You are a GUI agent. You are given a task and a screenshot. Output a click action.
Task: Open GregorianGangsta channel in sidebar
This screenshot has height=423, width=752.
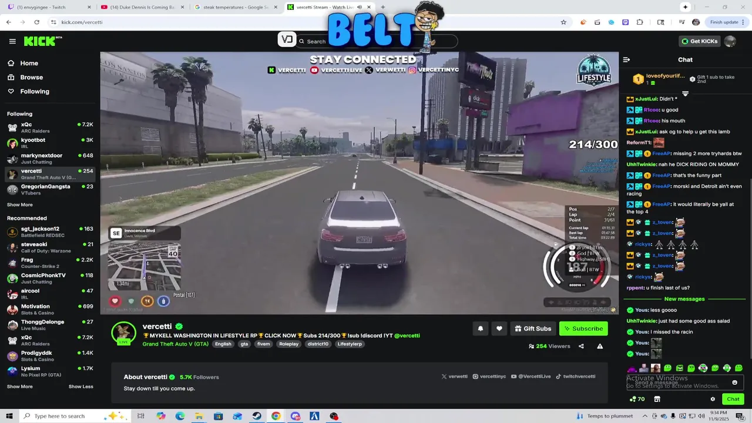(x=50, y=189)
